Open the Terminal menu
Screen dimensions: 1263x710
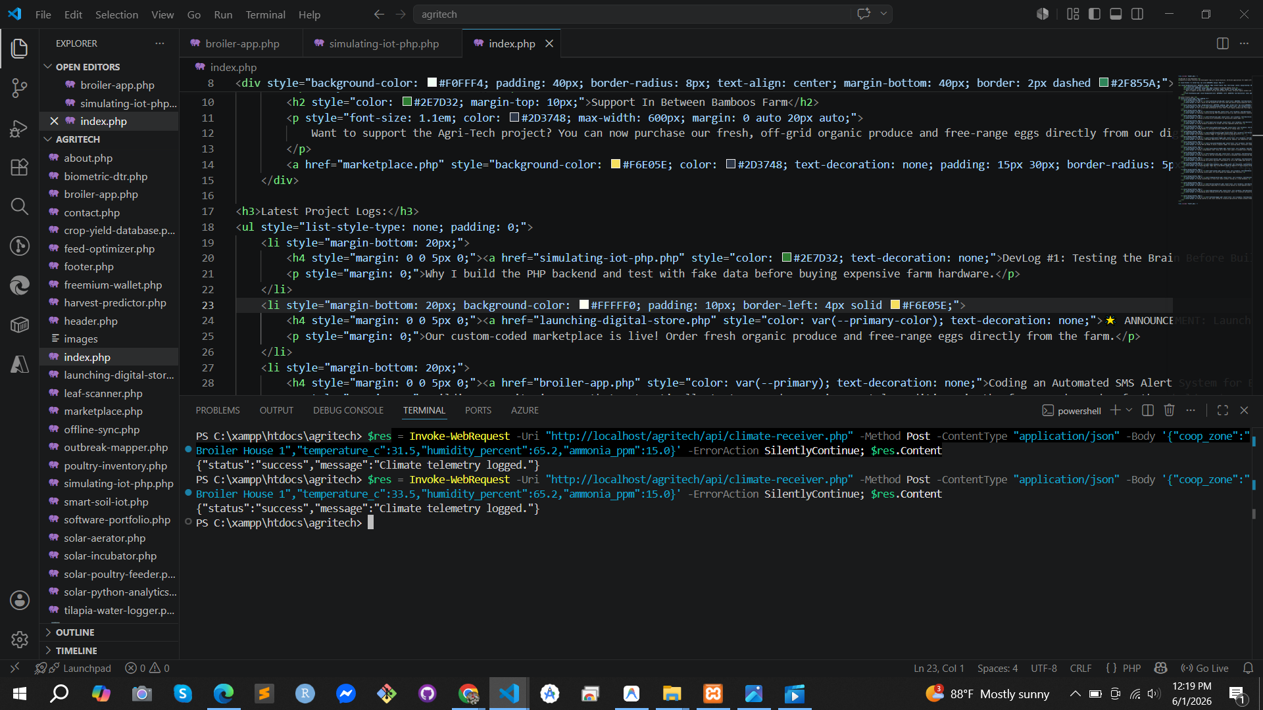click(x=265, y=14)
